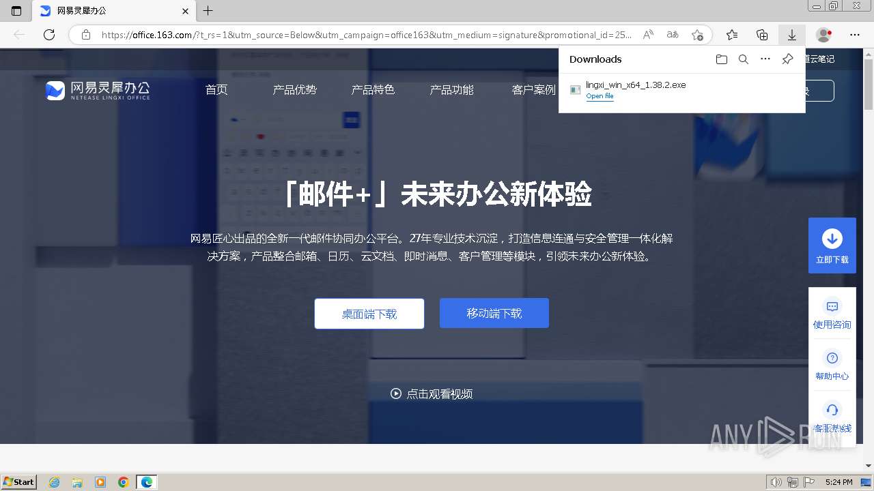The image size is (874, 491).
Task: Click the 网易灵犀办公 logo
Action: click(x=98, y=90)
